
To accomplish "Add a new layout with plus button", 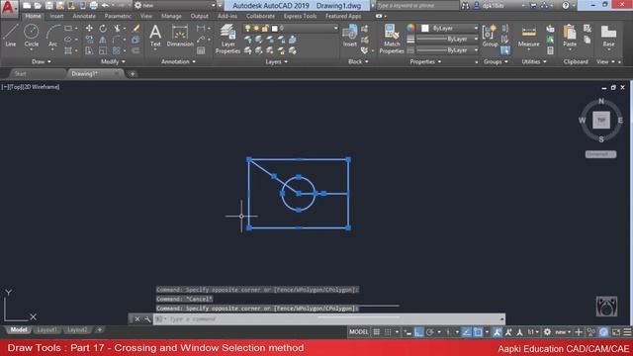I will coord(99,330).
